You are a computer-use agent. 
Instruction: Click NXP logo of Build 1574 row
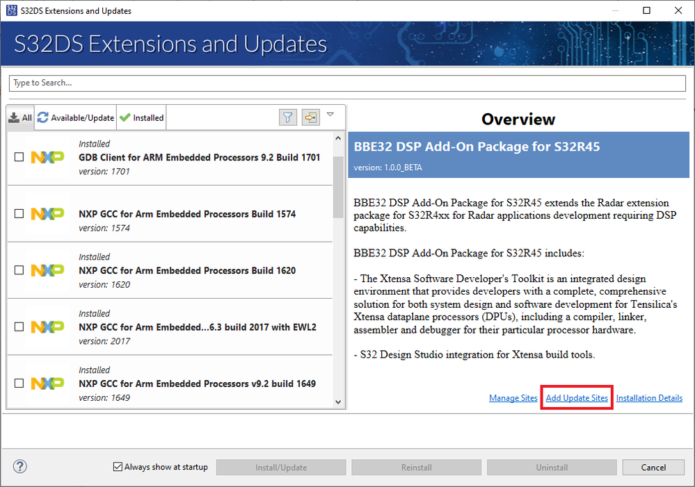click(47, 214)
